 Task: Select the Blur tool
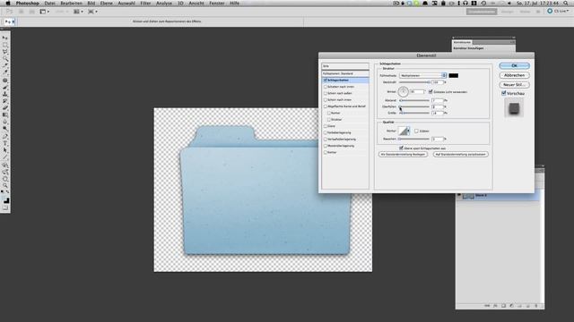(x=5, y=122)
